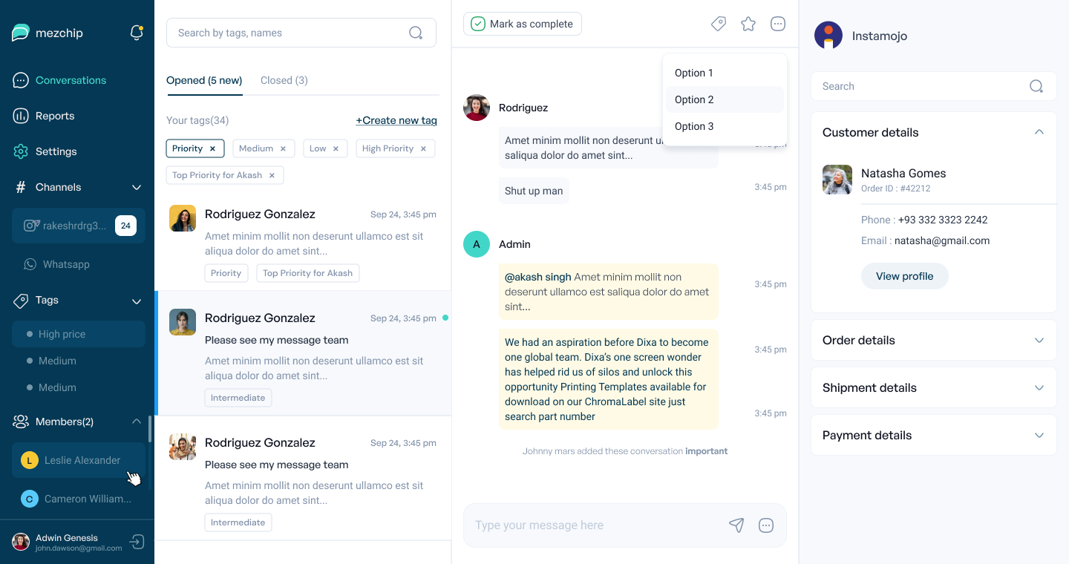Click the send message paper plane icon
Screen dimensions: 1069x564
tap(736, 525)
